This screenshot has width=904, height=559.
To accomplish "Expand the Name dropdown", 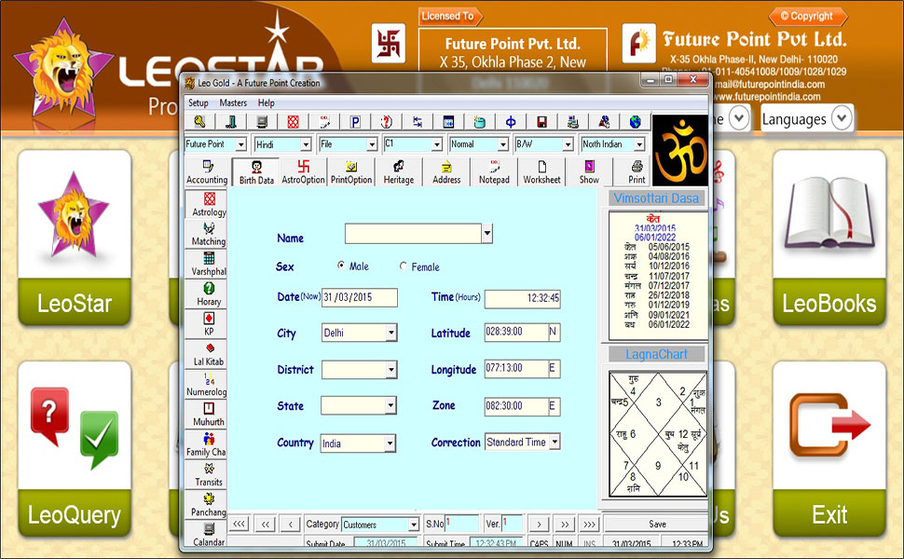I will [x=487, y=234].
